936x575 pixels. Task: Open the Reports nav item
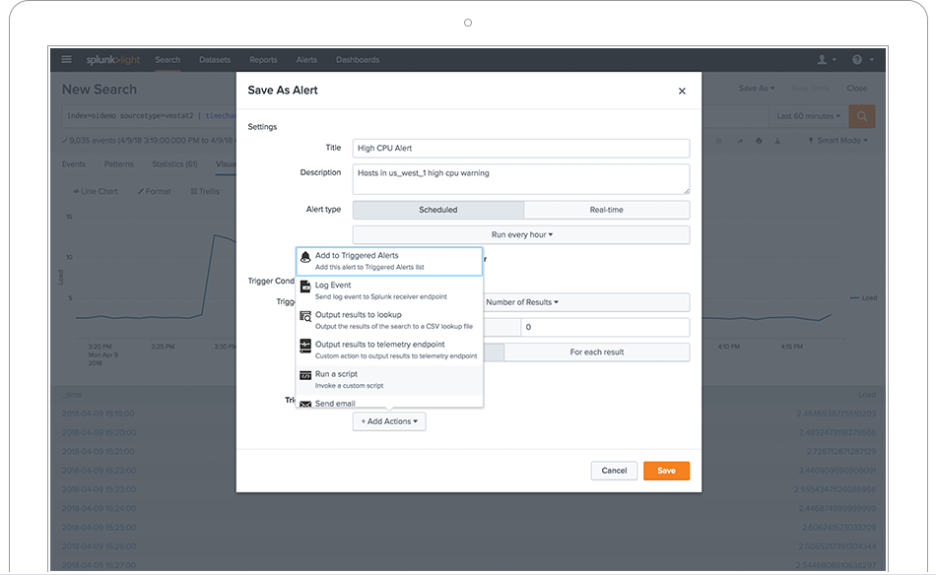pyautogui.click(x=263, y=60)
